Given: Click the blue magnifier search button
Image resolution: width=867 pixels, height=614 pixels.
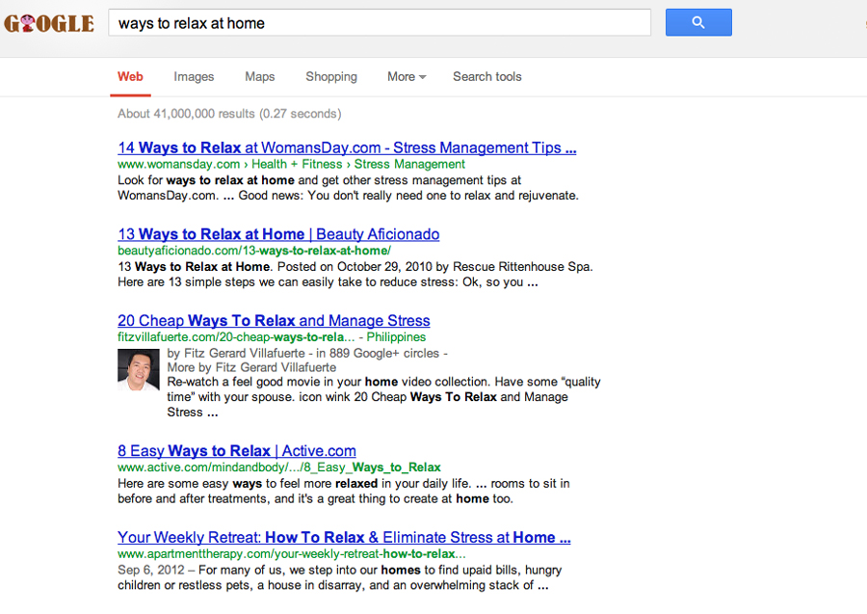Looking at the screenshot, I should 698,23.
